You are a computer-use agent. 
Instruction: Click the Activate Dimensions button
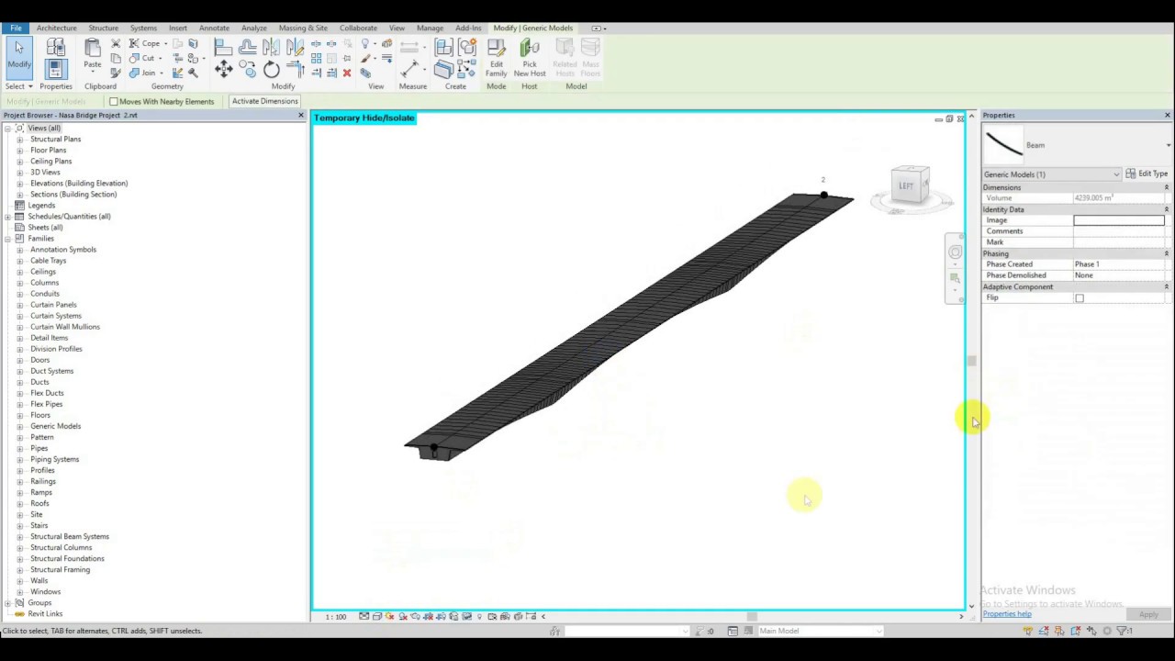(264, 101)
